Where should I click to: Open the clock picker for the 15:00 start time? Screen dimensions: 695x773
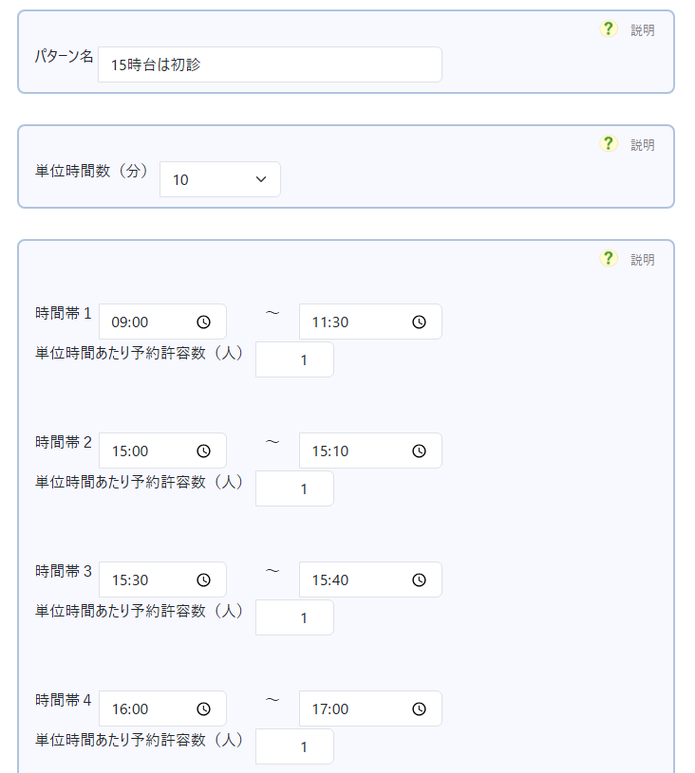(203, 451)
